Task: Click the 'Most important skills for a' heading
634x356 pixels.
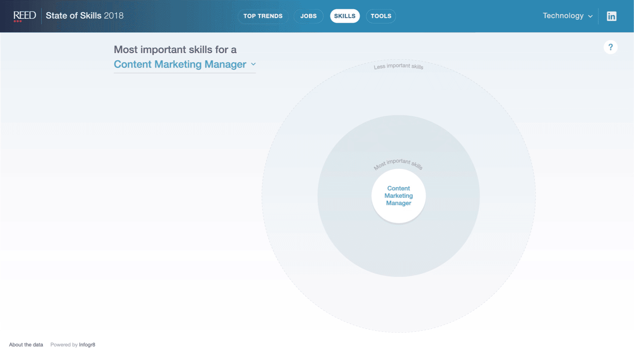Action: click(x=175, y=50)
